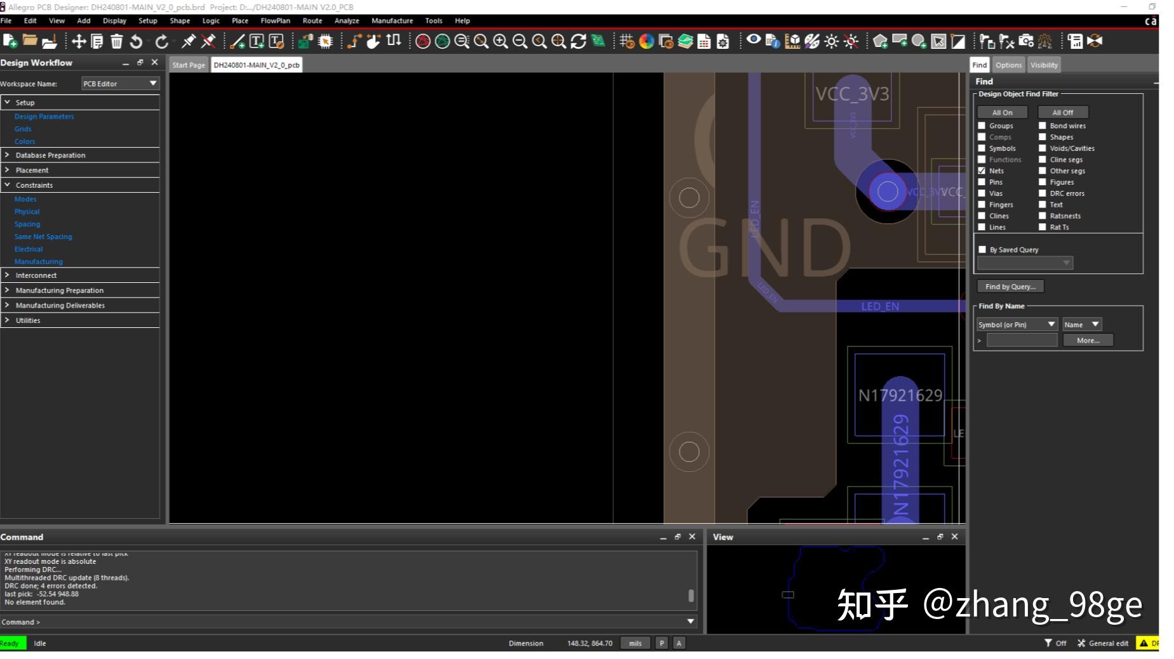Viewport: 1174px width, 659px height.
Task: Open the Symbol (or Pin) dropdown
Action: 1017,325
